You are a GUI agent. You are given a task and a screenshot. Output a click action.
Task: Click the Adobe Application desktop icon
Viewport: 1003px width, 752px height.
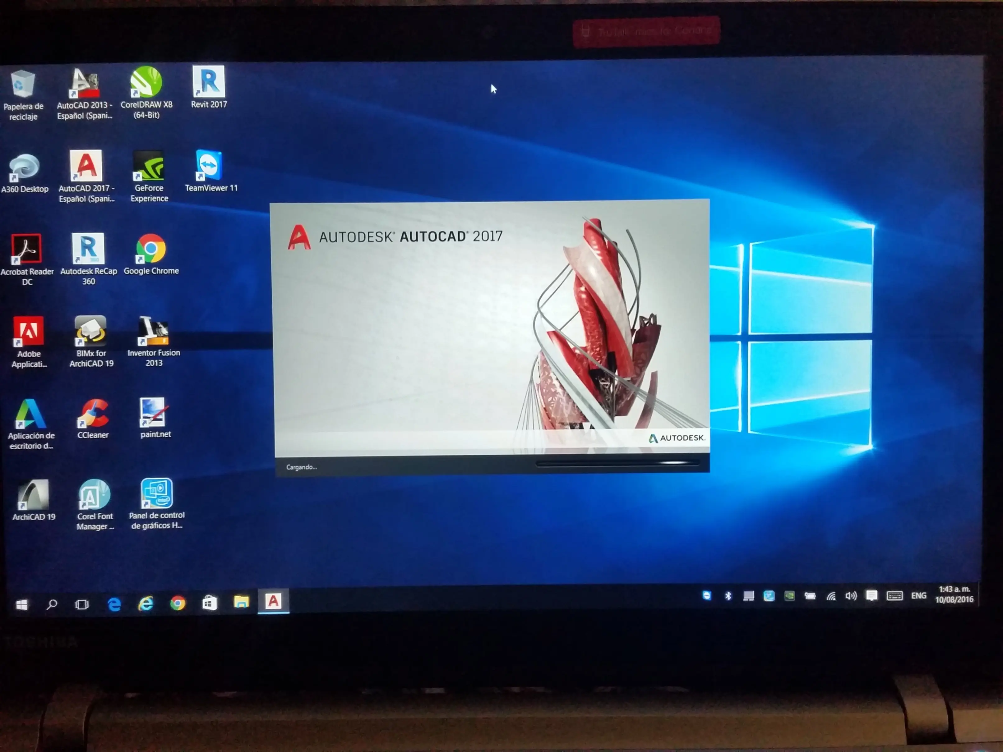click(x=29, y=343)
